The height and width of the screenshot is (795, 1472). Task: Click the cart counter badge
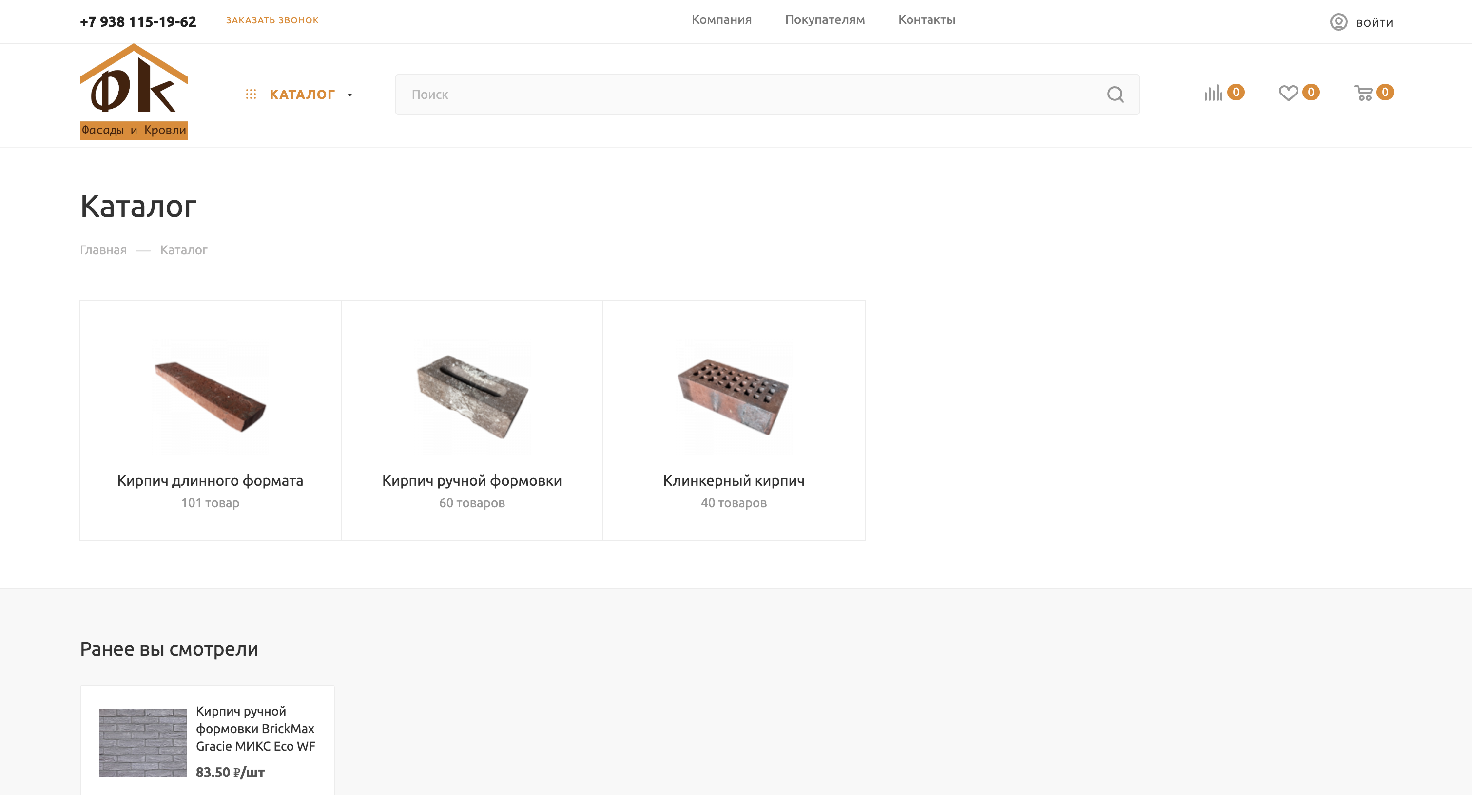[x=1385, y=92]
